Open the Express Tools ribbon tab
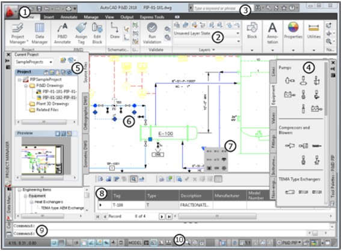 pyautogui.click(x=152, y=17)
